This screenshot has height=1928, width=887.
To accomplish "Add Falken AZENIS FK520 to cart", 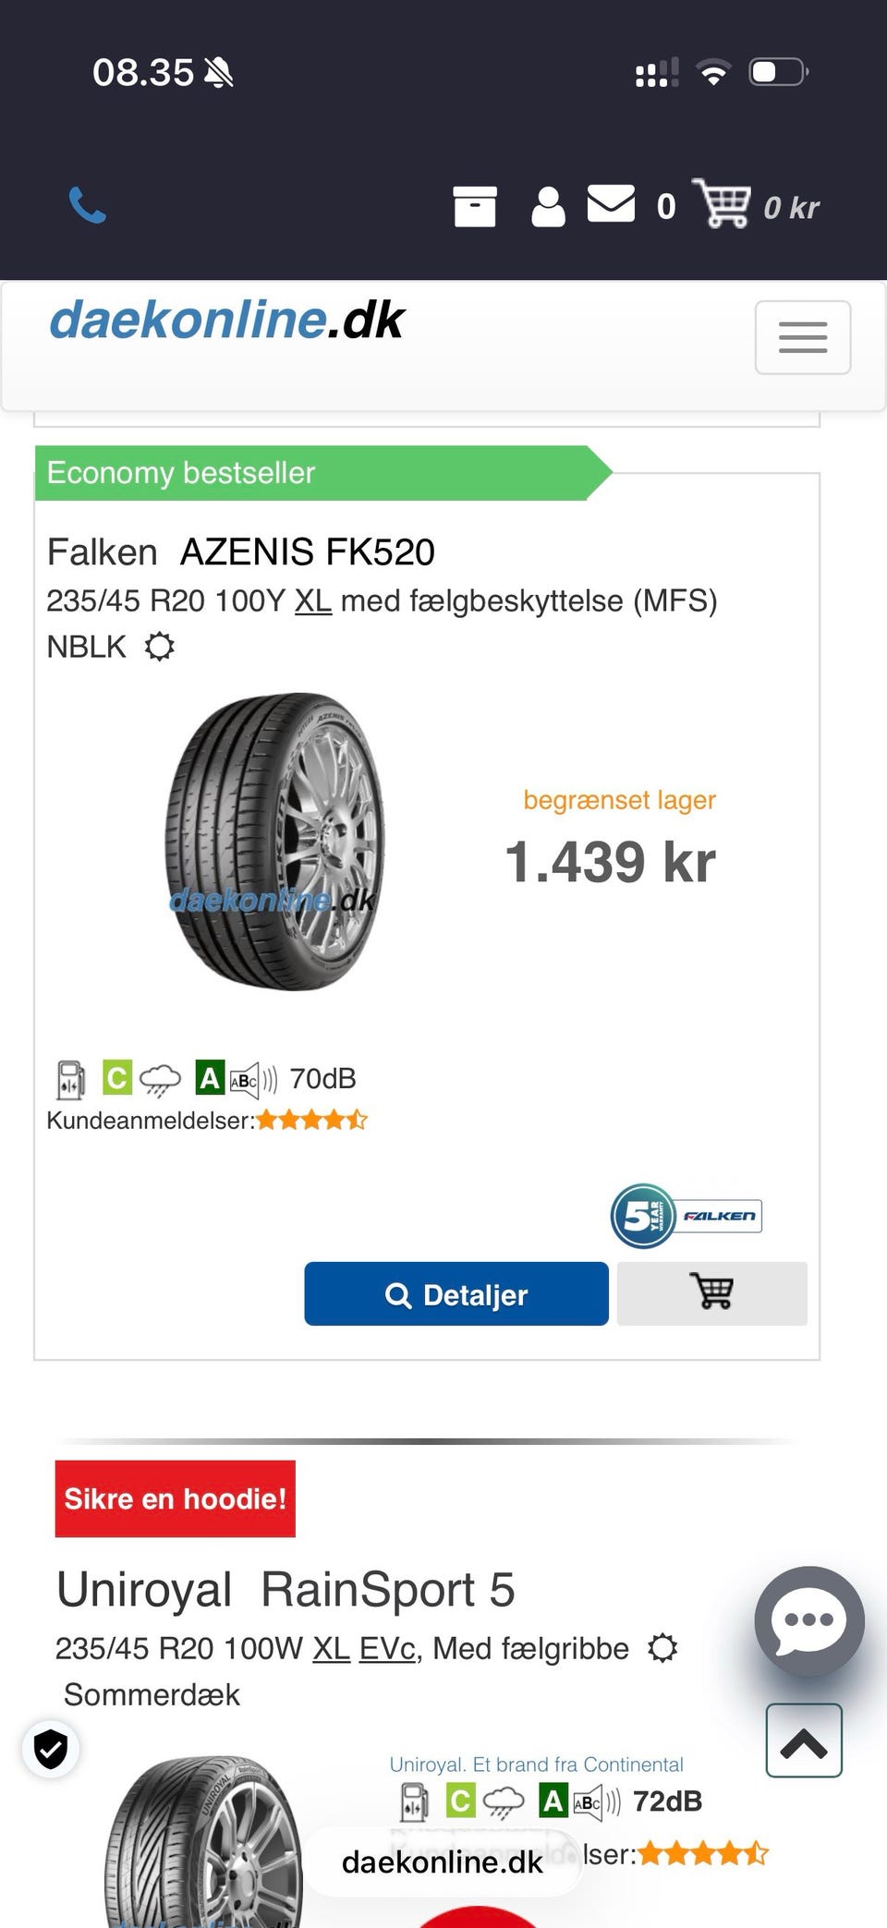I will click(711, 1292).
